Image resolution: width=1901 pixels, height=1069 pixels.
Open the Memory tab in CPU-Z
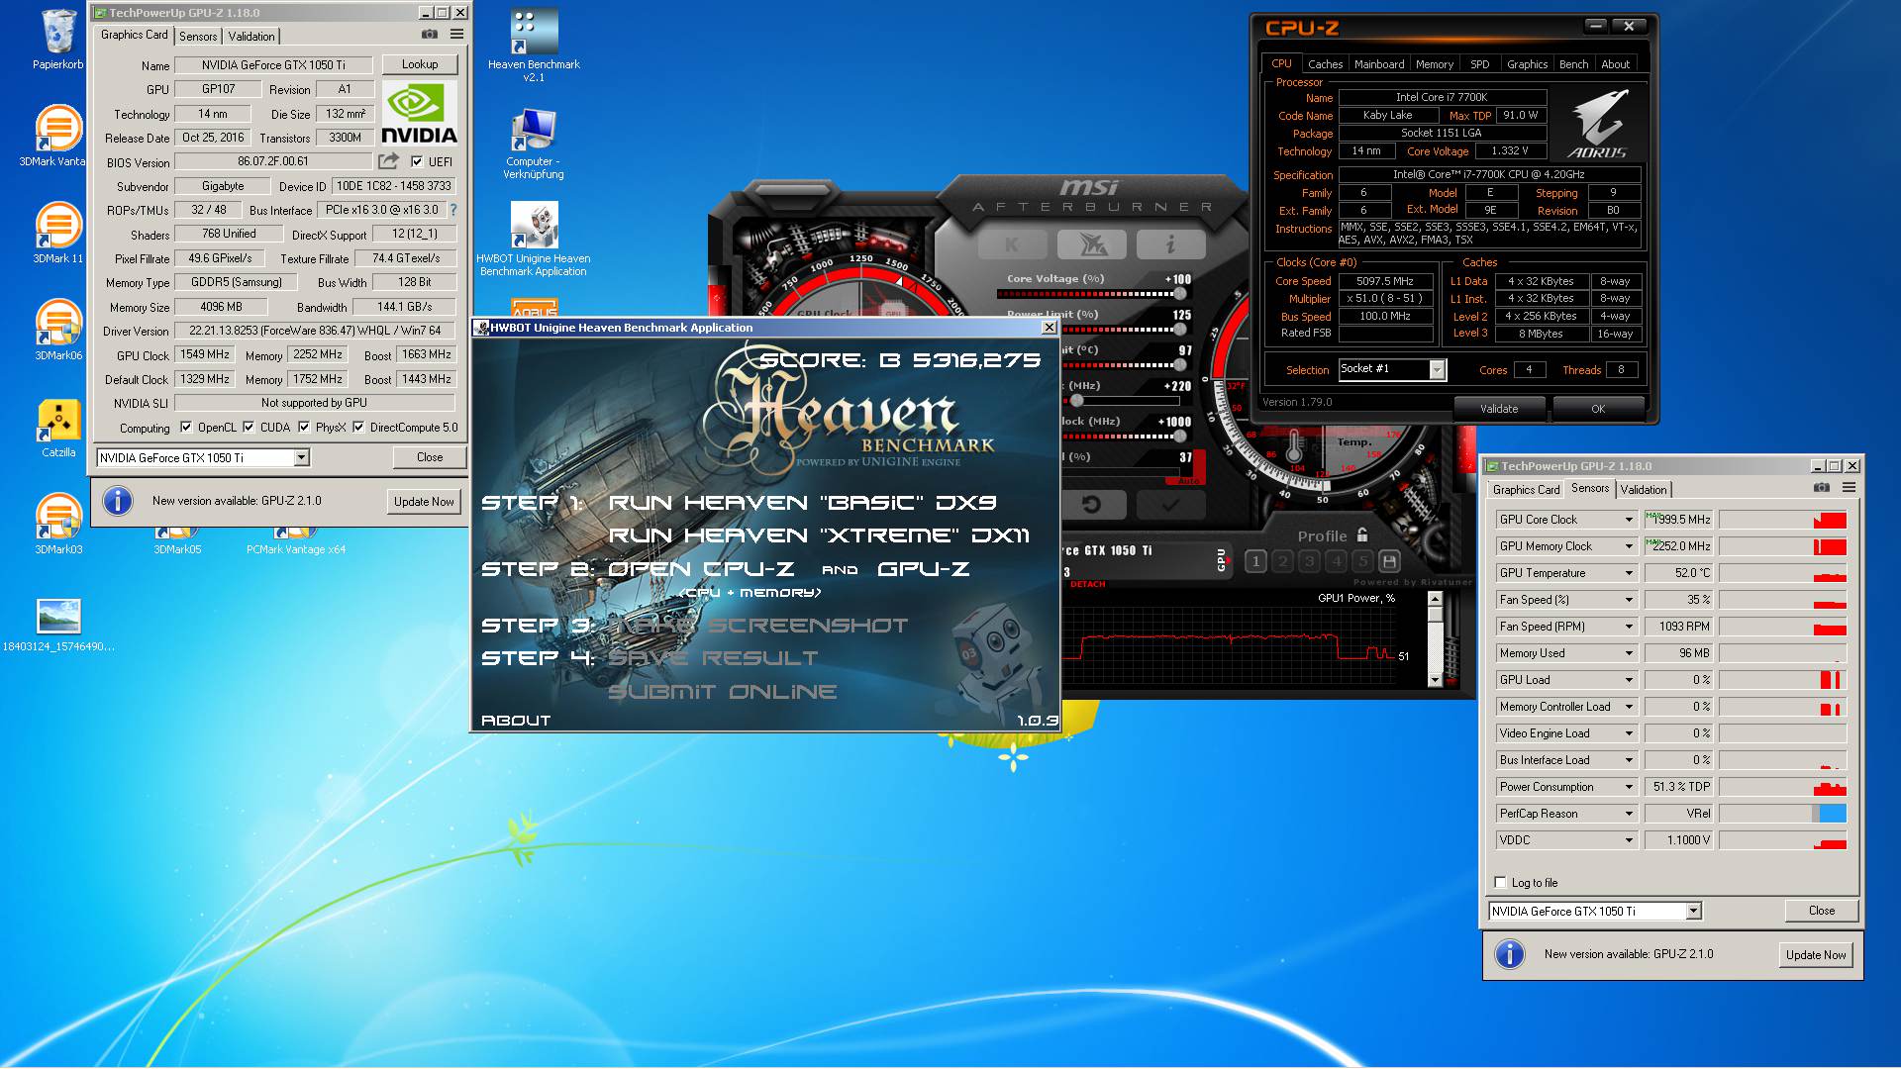[x=1435, y=63]
